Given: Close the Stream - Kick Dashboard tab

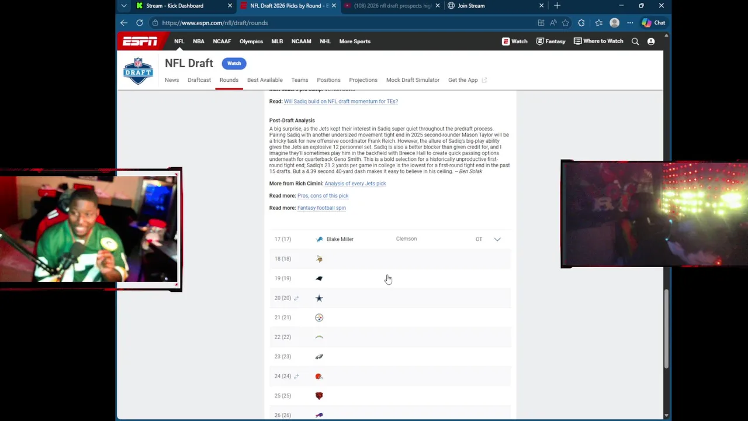Looking at the screenshot, I should (x=230, y=6).
